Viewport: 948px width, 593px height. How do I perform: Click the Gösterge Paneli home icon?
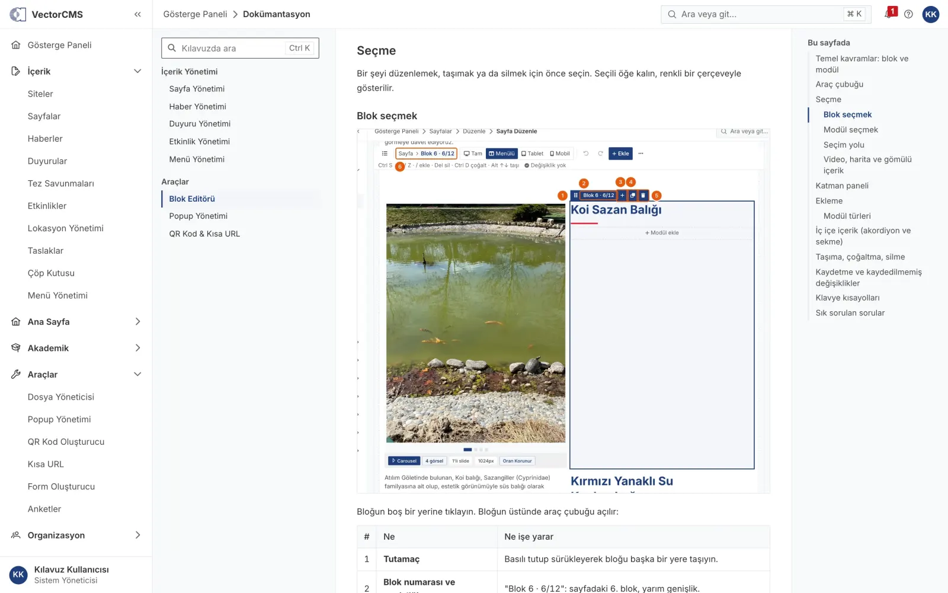pos(16,45)
